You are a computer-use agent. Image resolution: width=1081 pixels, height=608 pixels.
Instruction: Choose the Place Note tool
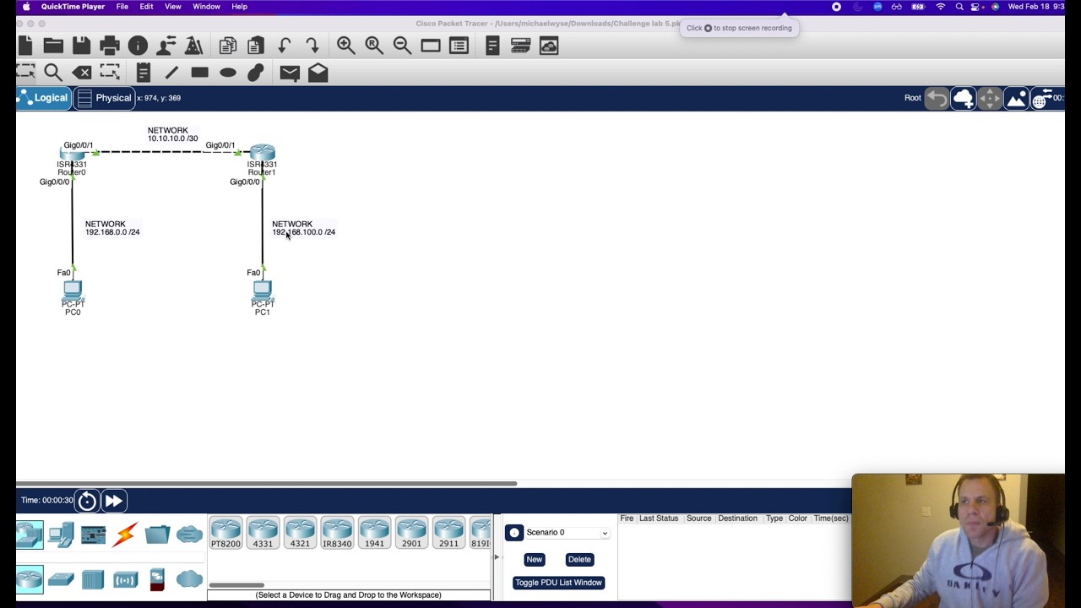coord(143,73)
